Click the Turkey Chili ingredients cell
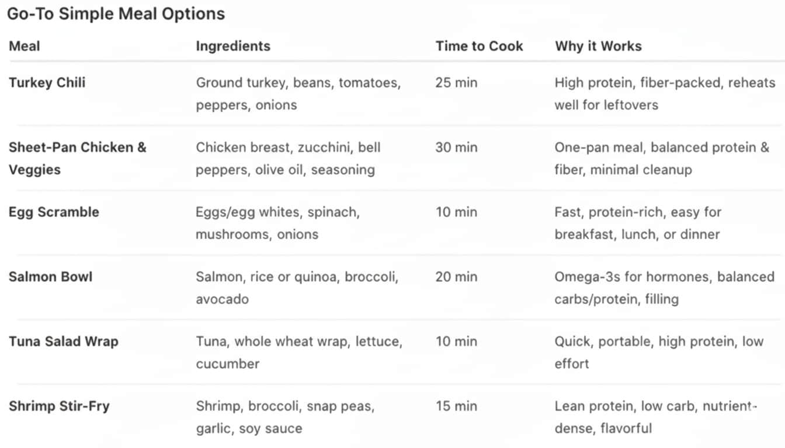This screenshot has width=785, height=448. pyautogui.click(x=298, y=94)
